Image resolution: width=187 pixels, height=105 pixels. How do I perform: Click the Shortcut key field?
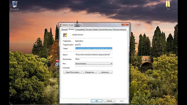pyautogui.click(x=94, y=59)
